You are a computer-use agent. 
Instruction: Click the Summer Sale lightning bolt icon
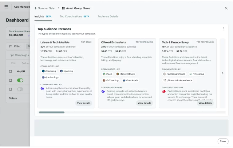36,8
